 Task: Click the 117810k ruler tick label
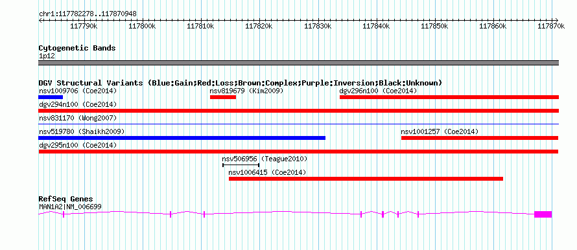coord(201,26)
